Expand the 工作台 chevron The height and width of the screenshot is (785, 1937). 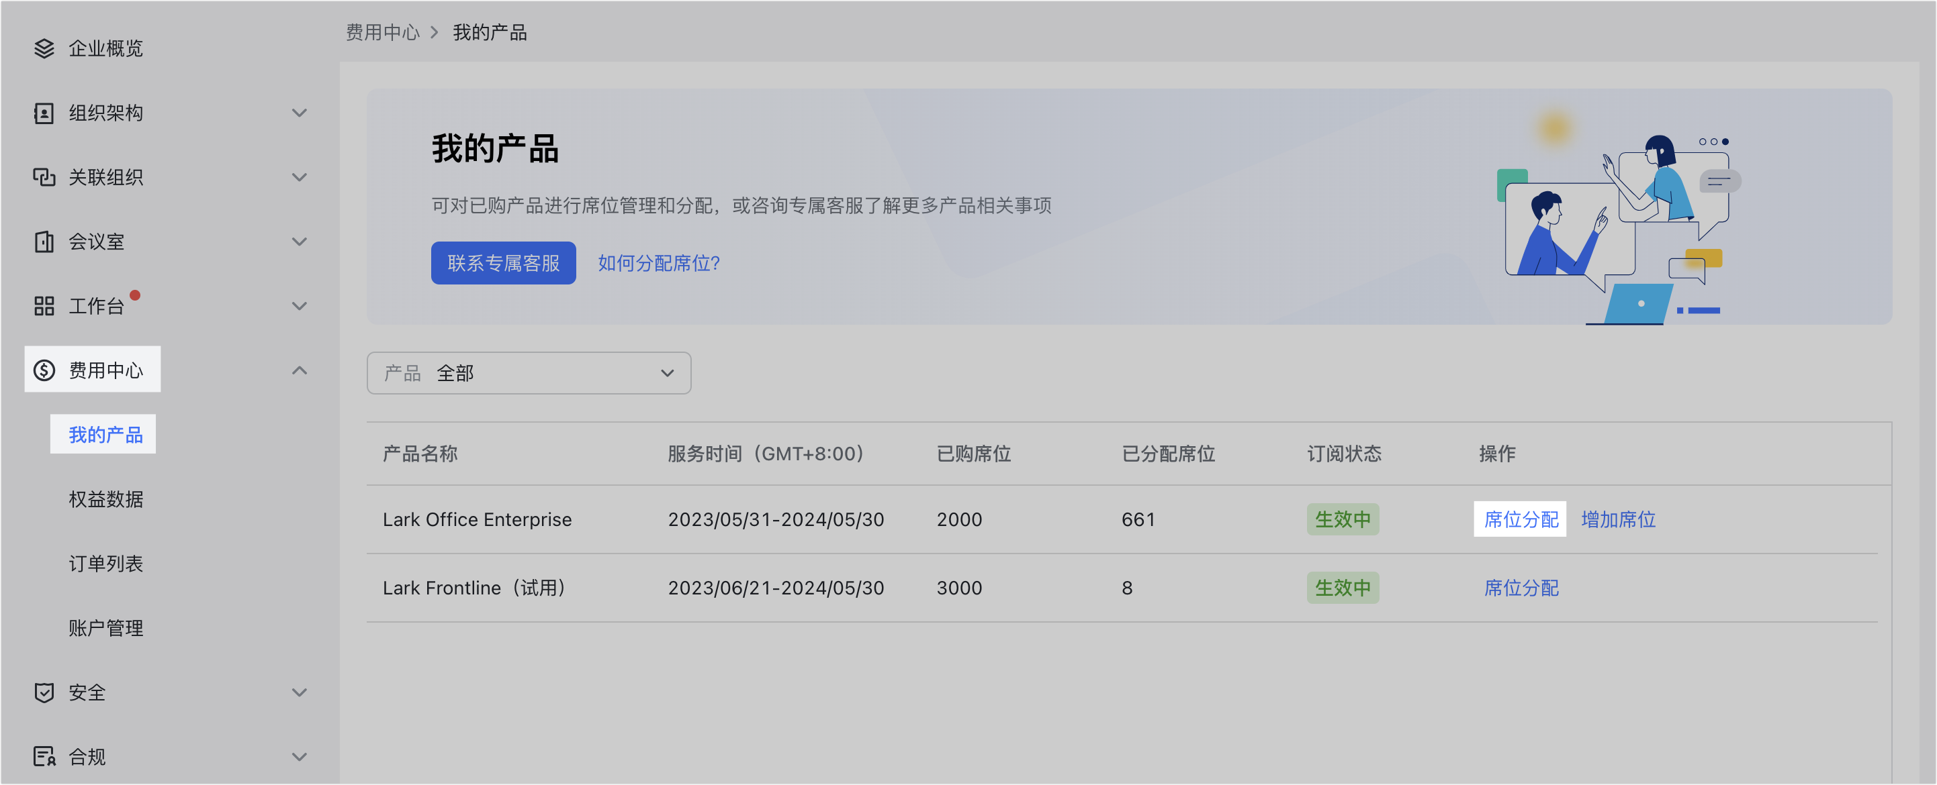click(300, 307)
